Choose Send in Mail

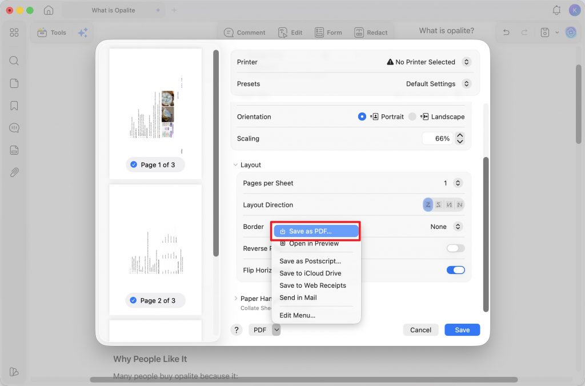click(x=316, y=297)
